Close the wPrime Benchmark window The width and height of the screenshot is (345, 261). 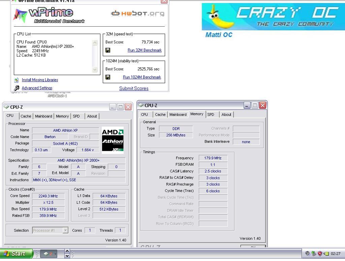[164, 1]
